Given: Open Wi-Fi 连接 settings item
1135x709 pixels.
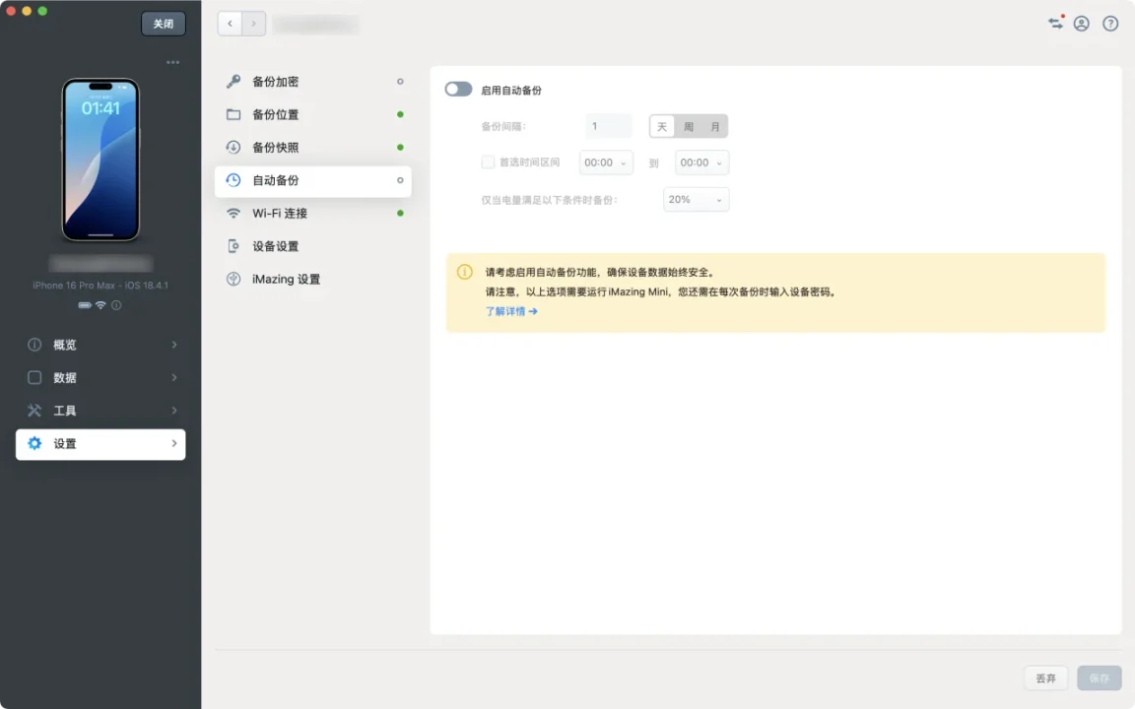Looking at the screenshot, I should 313,214.
